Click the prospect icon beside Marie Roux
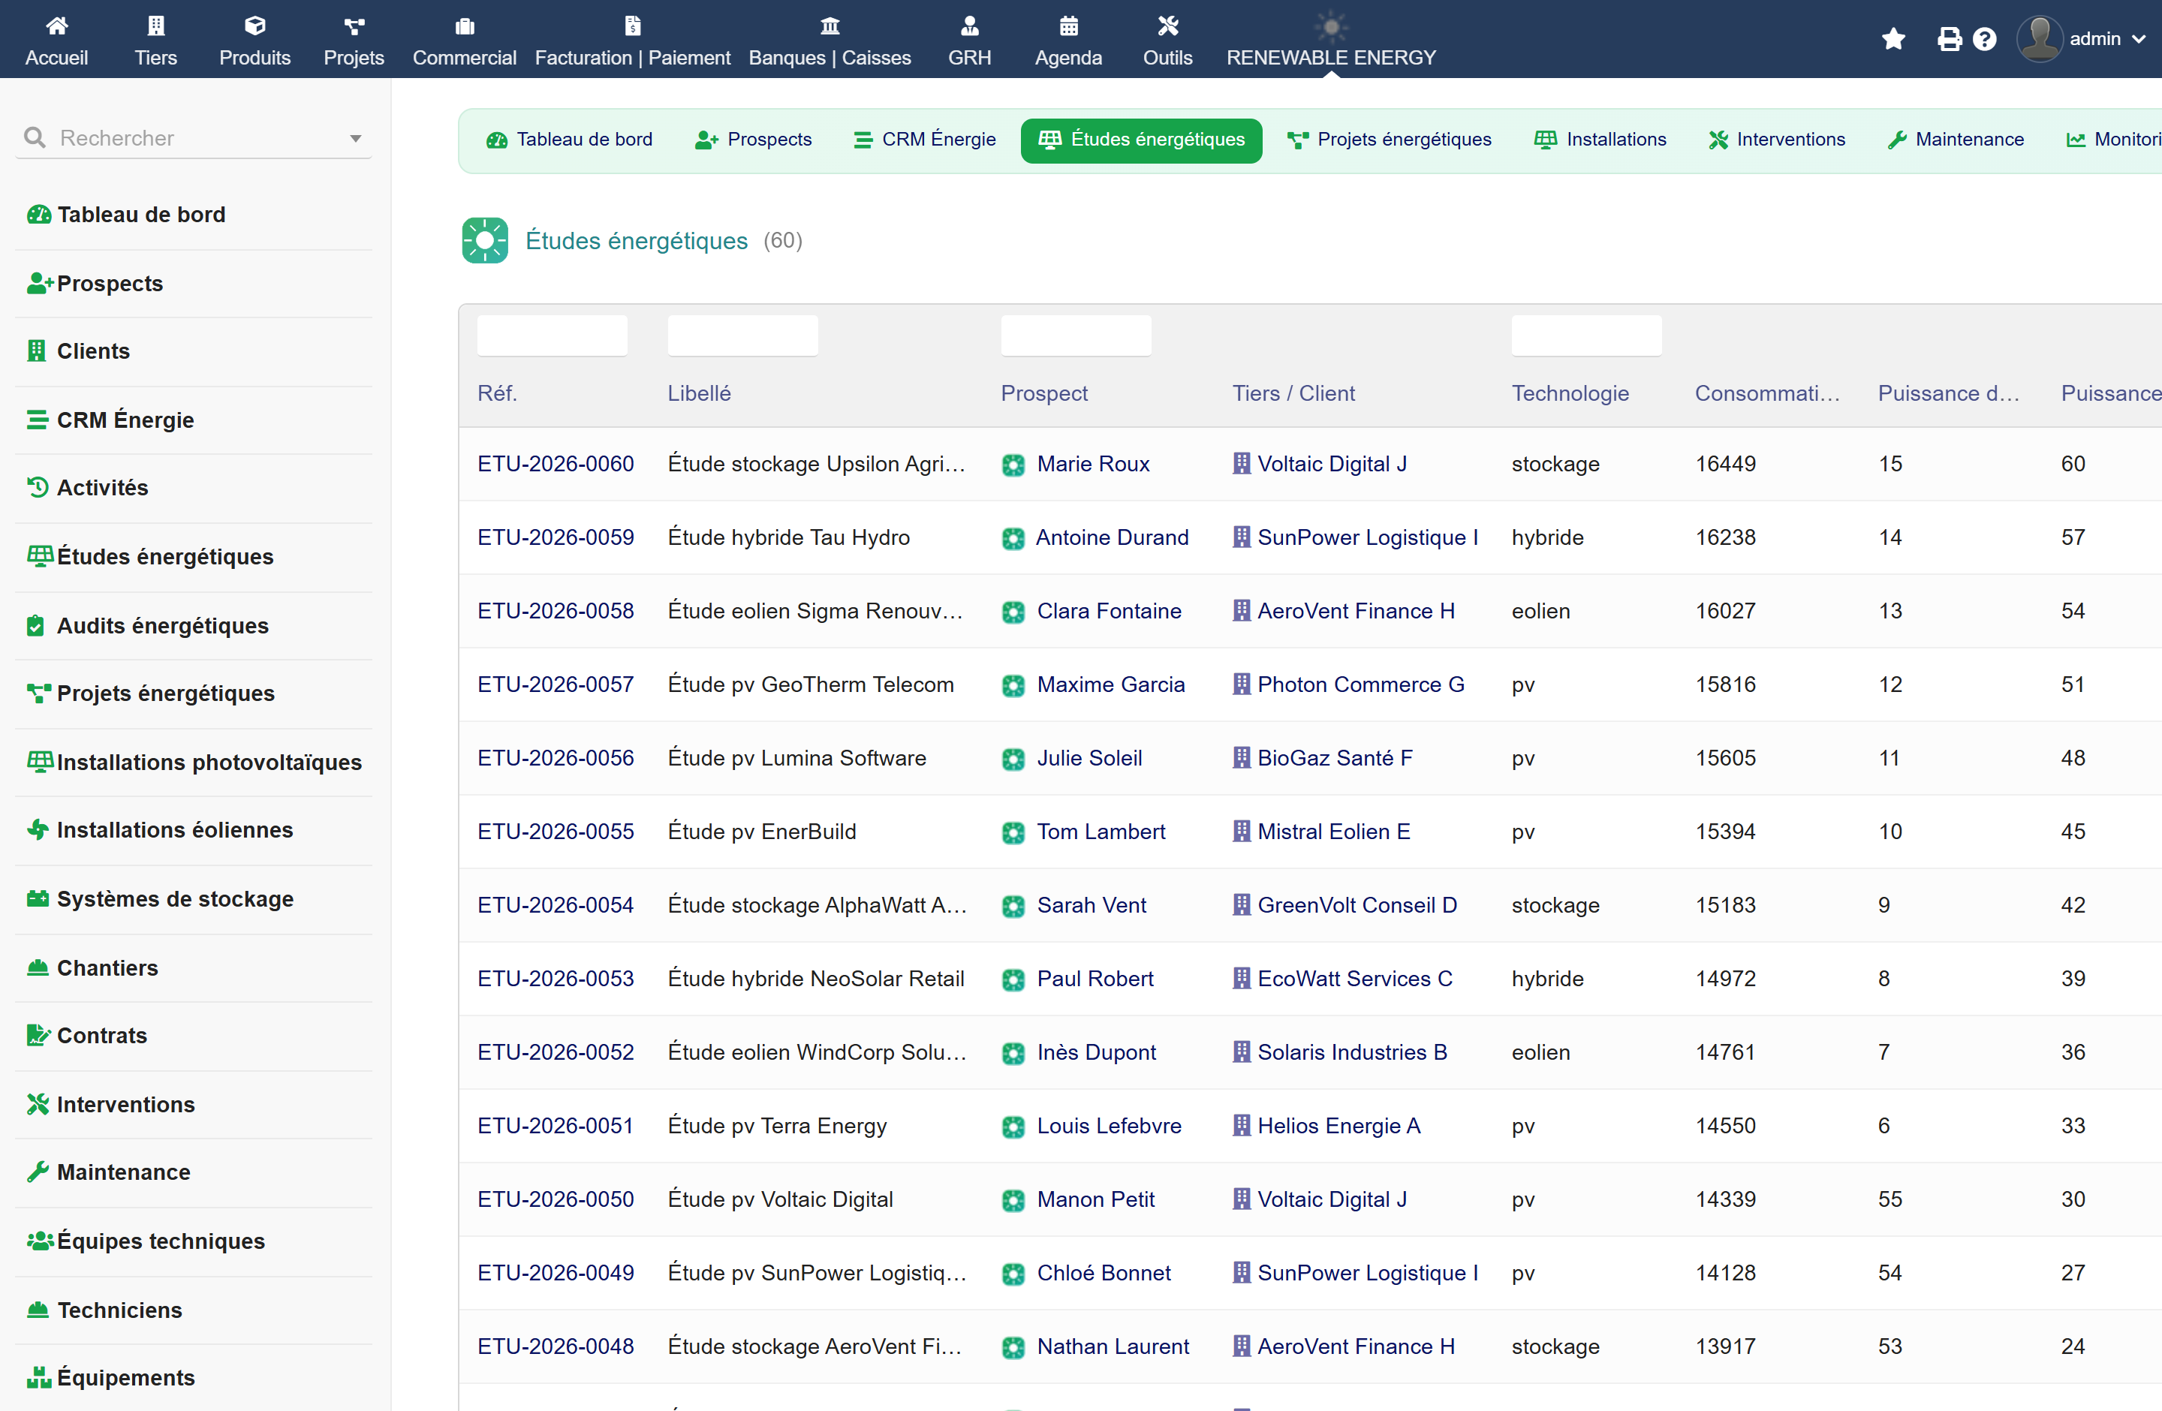The height and width of the screenshot is (1411, 2162). pos(1013,465)
